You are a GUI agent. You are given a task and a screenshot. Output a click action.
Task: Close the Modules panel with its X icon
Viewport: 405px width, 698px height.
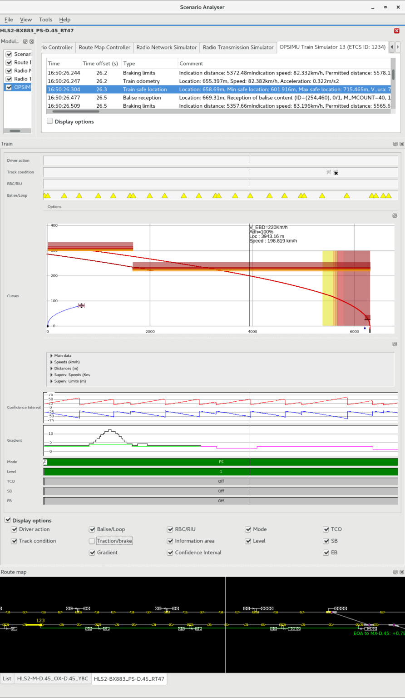[x=31, y=41]
